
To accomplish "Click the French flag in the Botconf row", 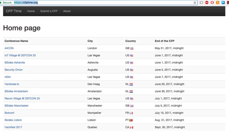I will (131, 113).
